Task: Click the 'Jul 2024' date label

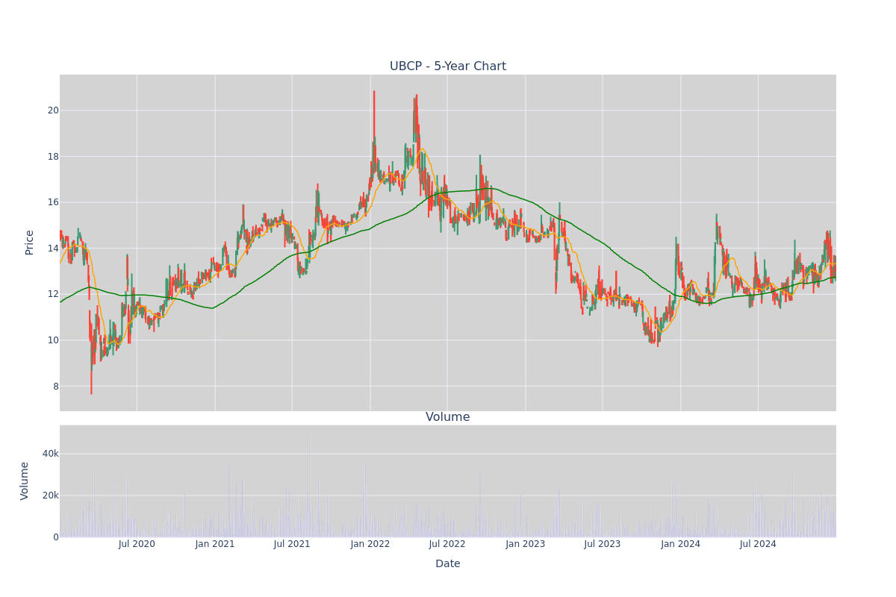Action: (758, 544)
